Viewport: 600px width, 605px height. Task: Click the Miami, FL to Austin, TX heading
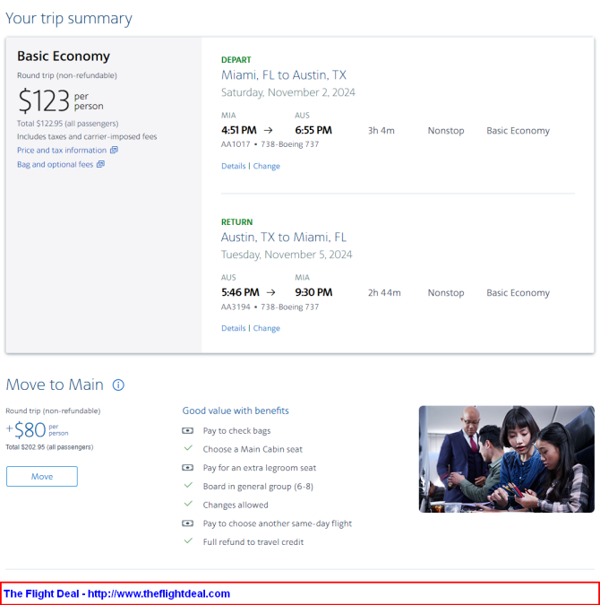284,75
